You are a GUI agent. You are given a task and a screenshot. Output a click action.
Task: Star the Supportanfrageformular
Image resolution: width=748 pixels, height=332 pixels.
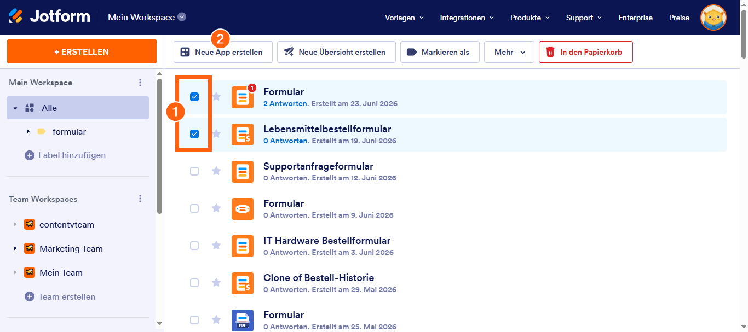click(x=216, y=171)
